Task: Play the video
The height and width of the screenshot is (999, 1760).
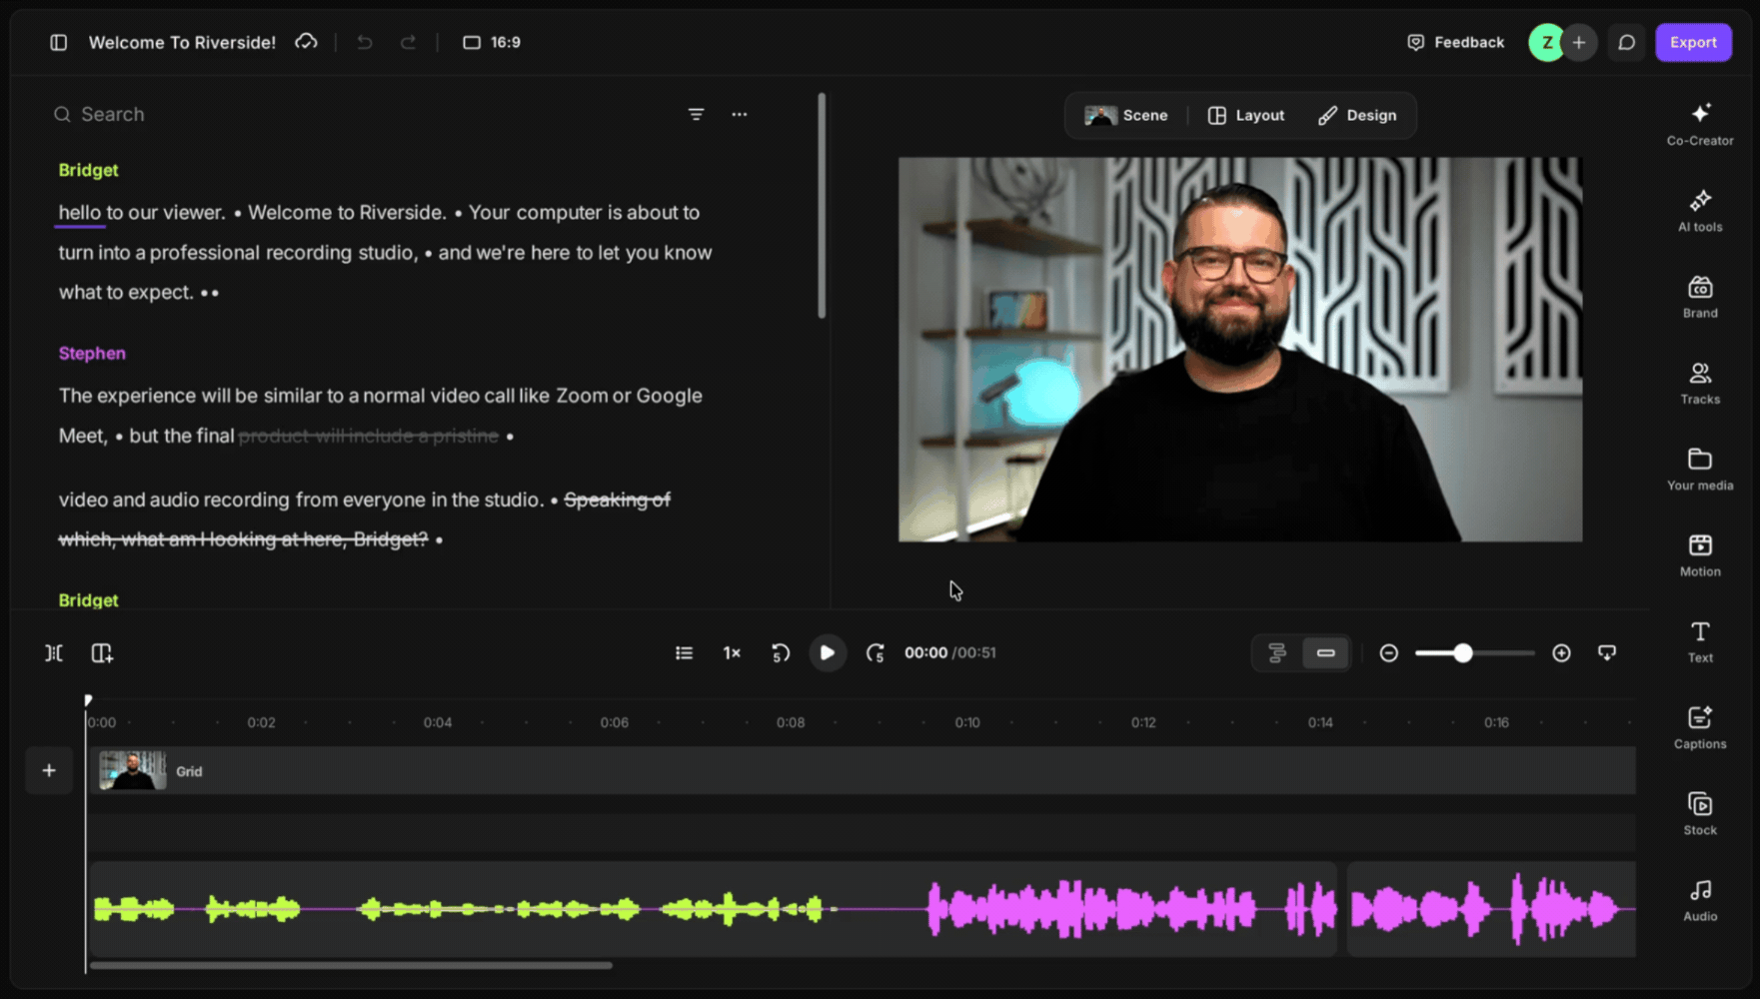Action: pos(828,653)
